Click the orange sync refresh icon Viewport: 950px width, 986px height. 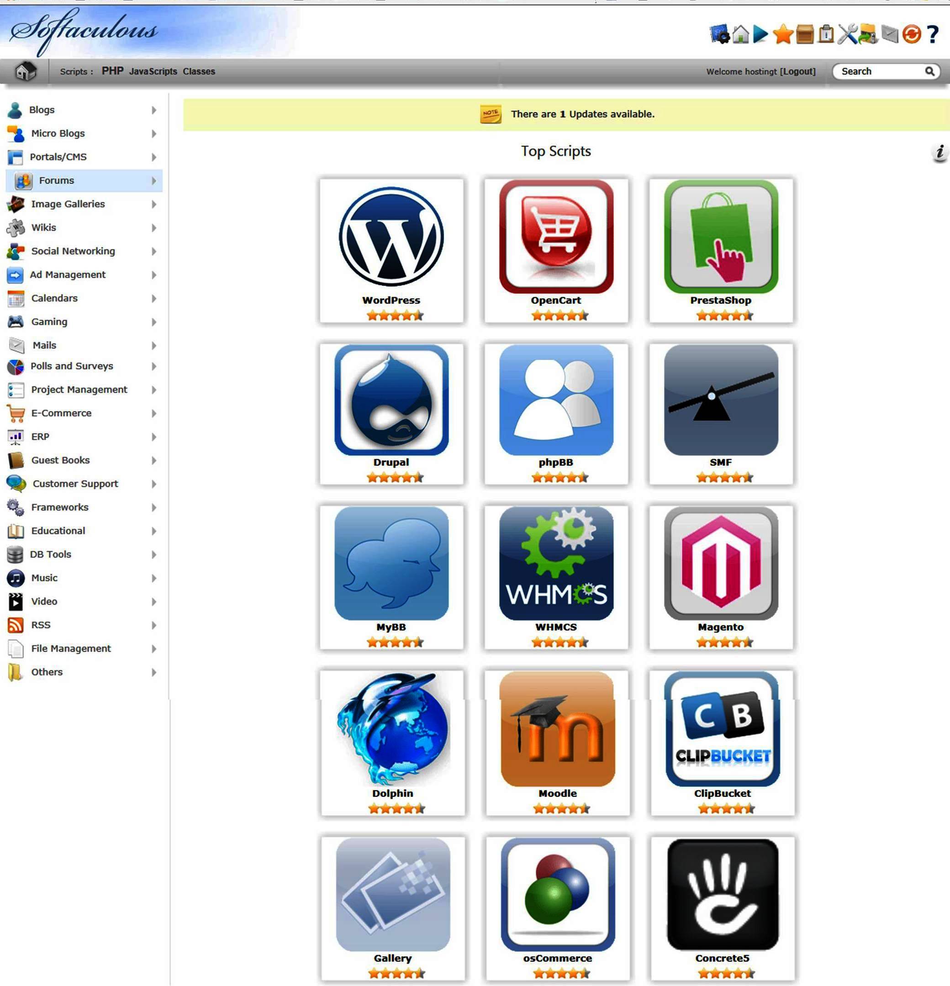click(911, 34)
